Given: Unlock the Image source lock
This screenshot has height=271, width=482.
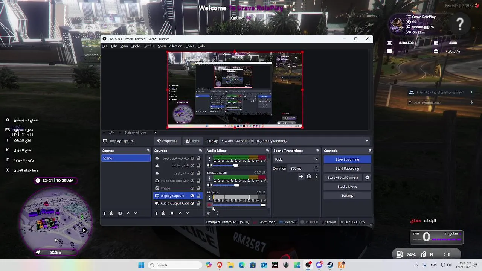Looking at the screenshot, I should click(199, 188).
